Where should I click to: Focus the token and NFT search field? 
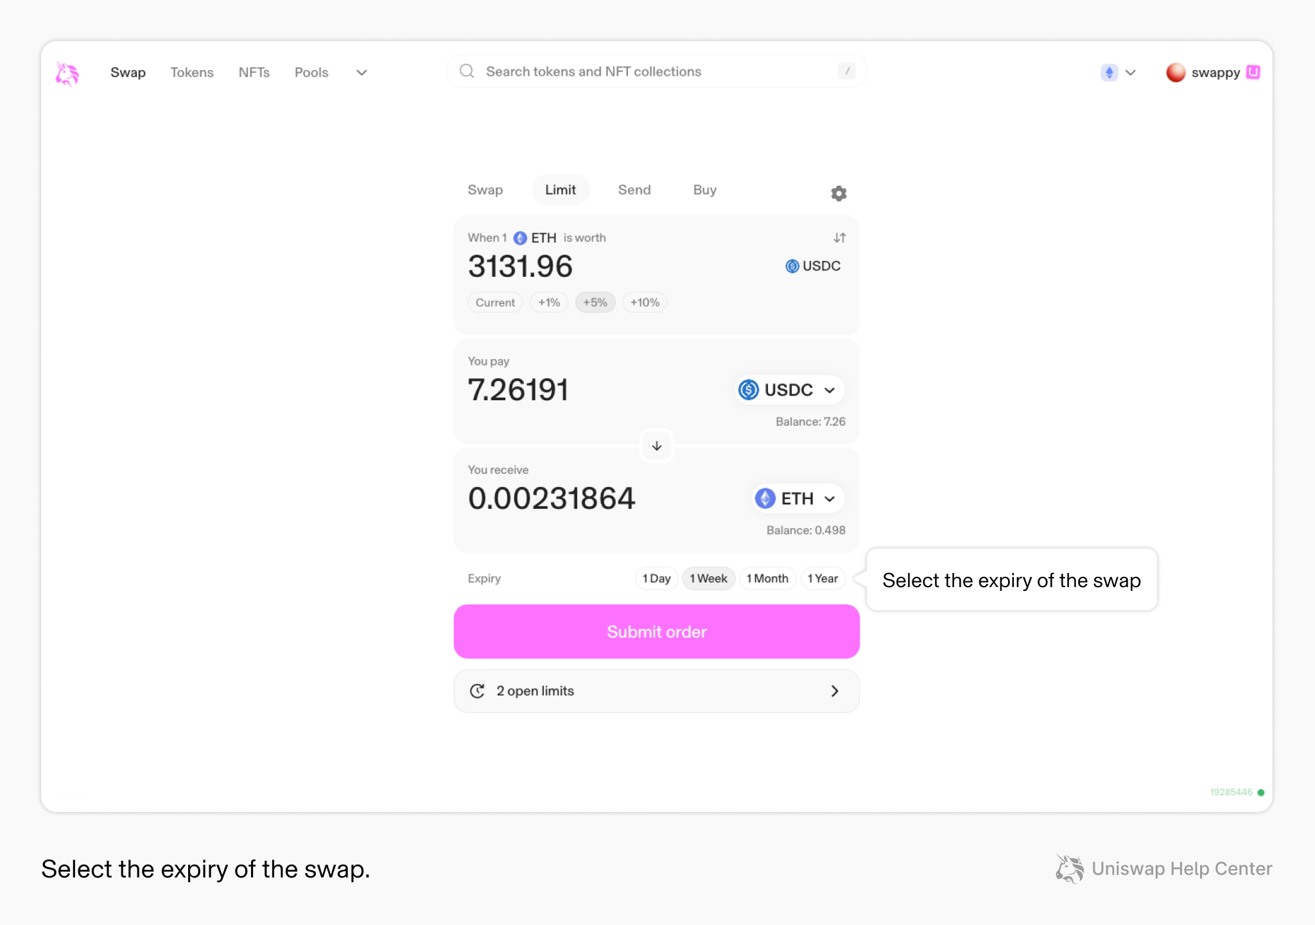pos(655,71)
